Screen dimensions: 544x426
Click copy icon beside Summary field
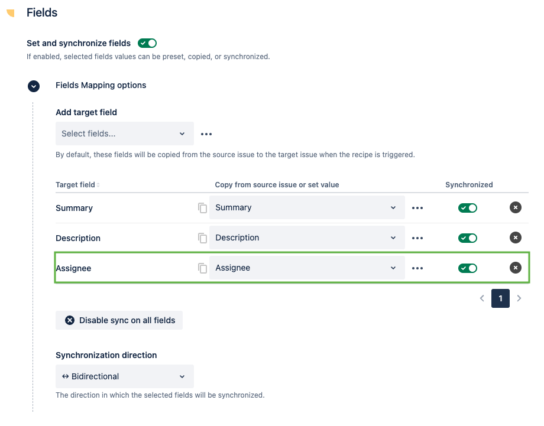(x=202, y=208)
